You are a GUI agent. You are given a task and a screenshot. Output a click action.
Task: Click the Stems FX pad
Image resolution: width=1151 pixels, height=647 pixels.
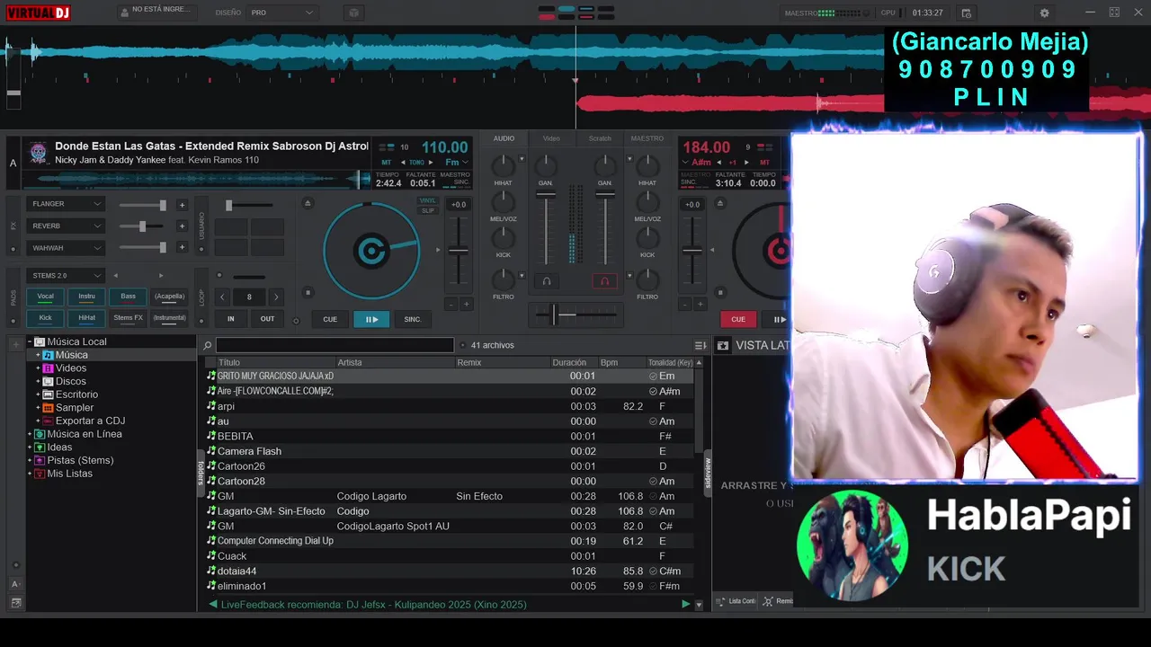point(129,318)
